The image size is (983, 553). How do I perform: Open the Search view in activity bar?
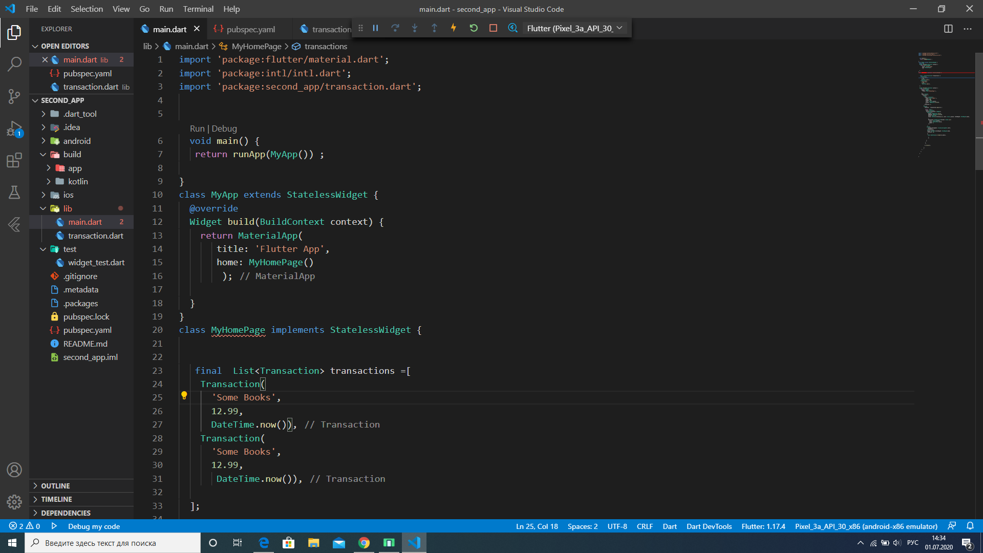14,64
